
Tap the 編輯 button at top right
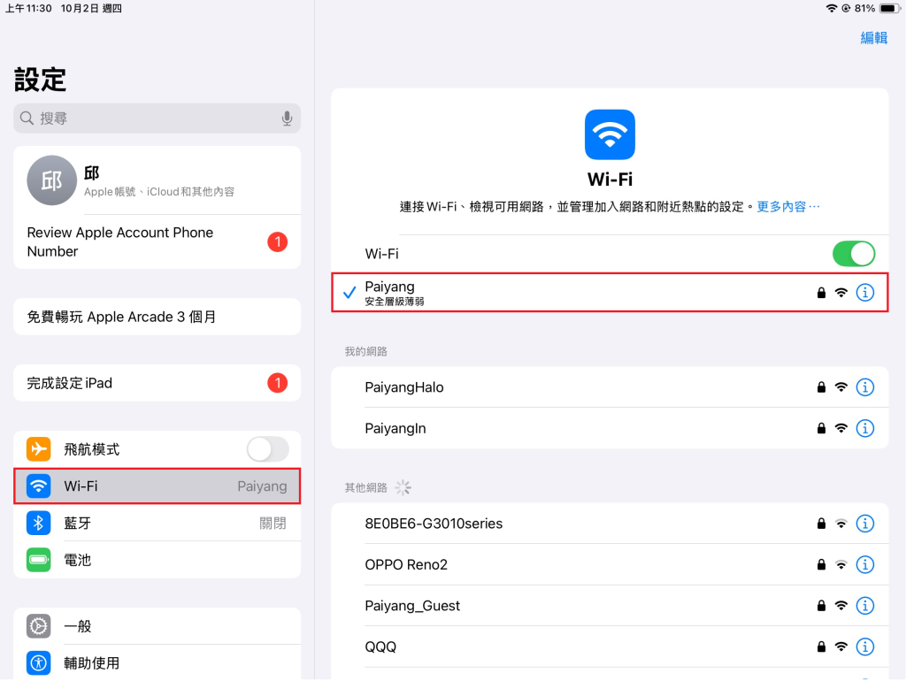(873, 37)
